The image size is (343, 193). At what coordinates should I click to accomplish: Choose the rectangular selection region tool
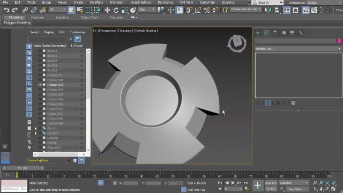tap(88, 10)
